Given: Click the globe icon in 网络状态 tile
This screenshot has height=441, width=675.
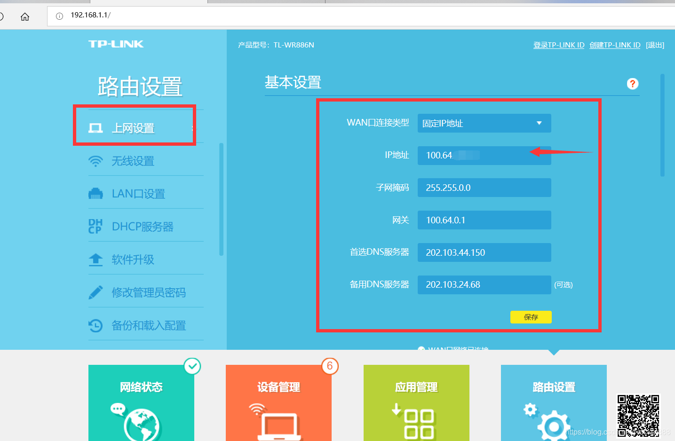Looking at the screenshot, I should pos(142,425).
